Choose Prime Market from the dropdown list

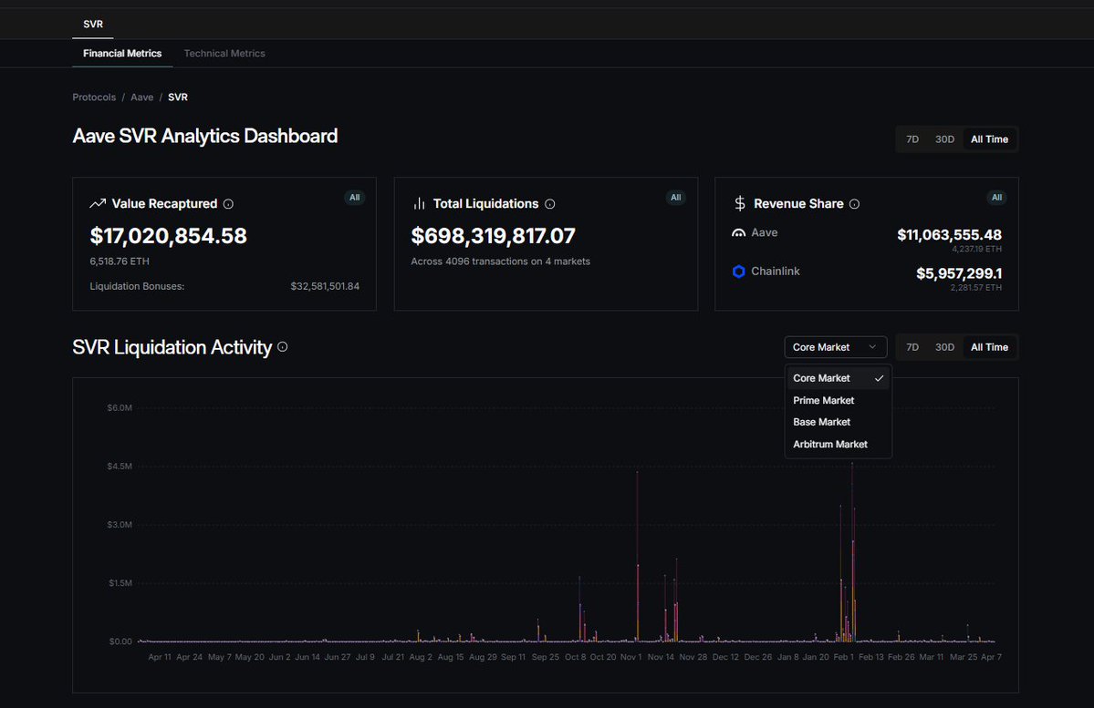click(824, 400)
